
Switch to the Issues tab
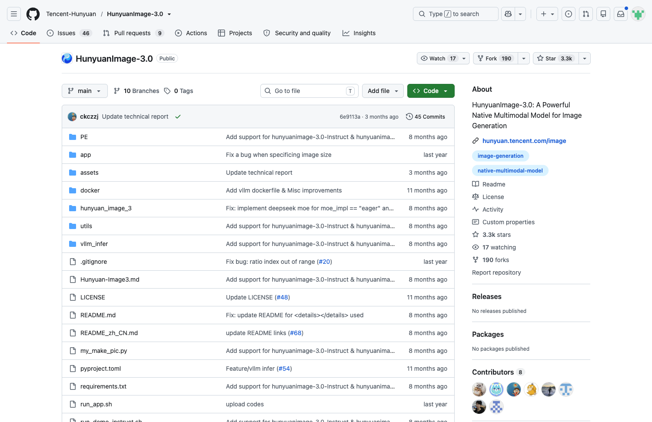[x=69, y=33]
